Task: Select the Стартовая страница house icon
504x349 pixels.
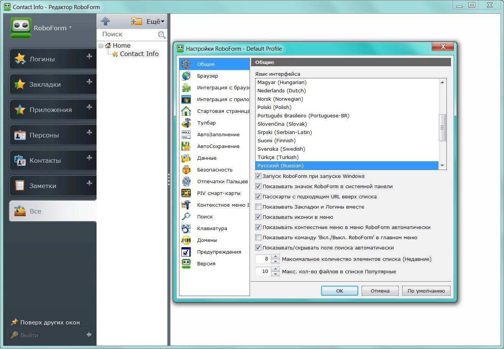Action: 186,111
